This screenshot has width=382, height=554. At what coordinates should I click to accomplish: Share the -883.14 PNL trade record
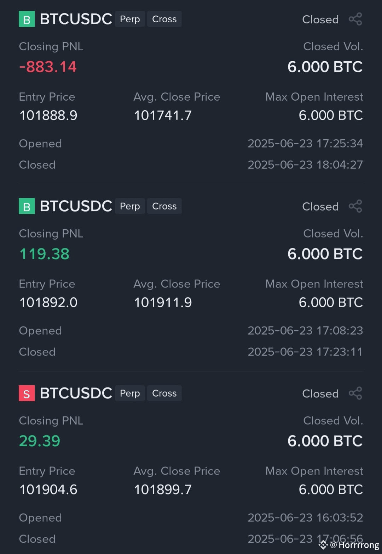tap(355, 19)
